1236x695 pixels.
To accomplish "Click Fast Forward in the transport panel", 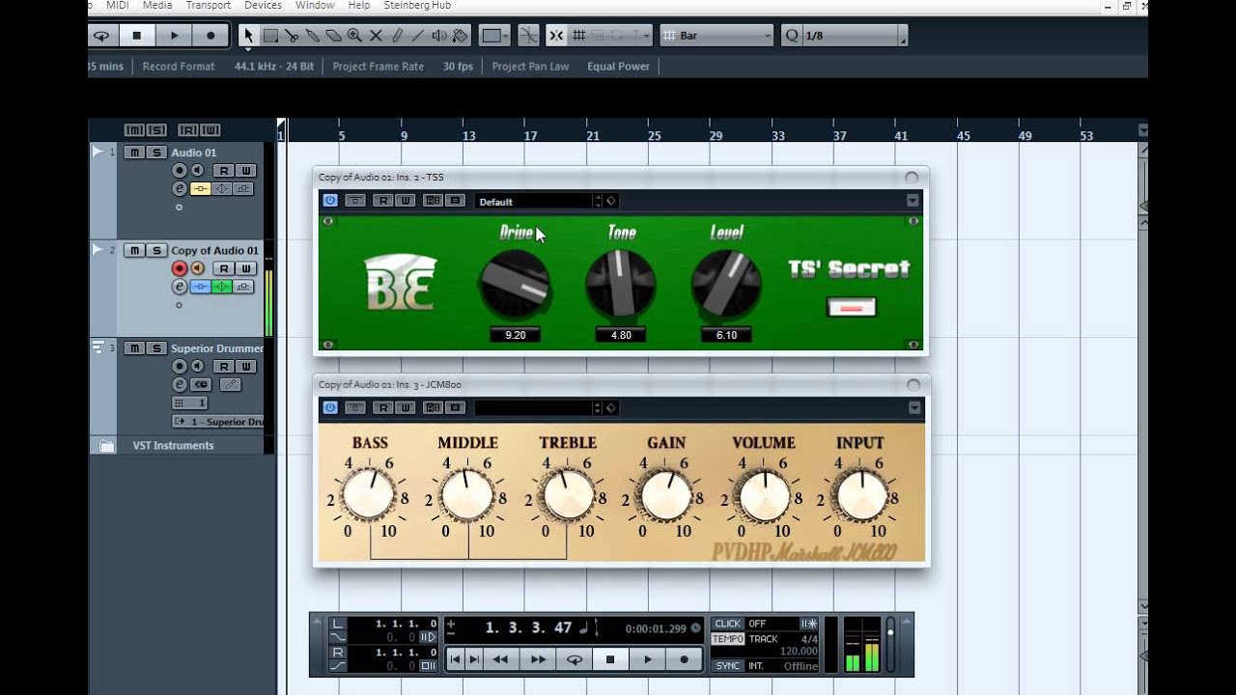I will [538, 659].
